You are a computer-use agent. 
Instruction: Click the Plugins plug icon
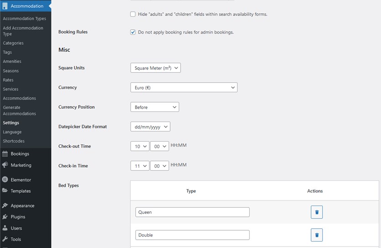coord(5,216)
